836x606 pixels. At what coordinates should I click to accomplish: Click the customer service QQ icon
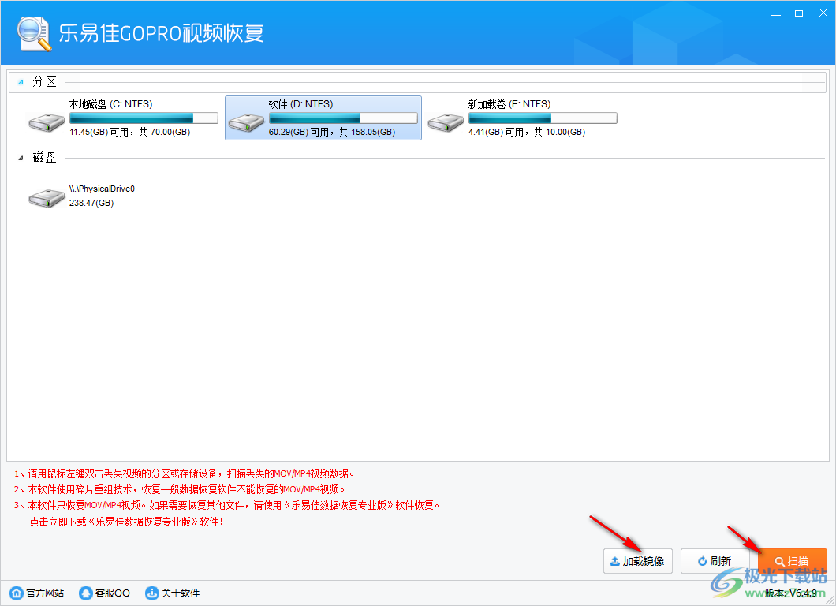[85, 593]
